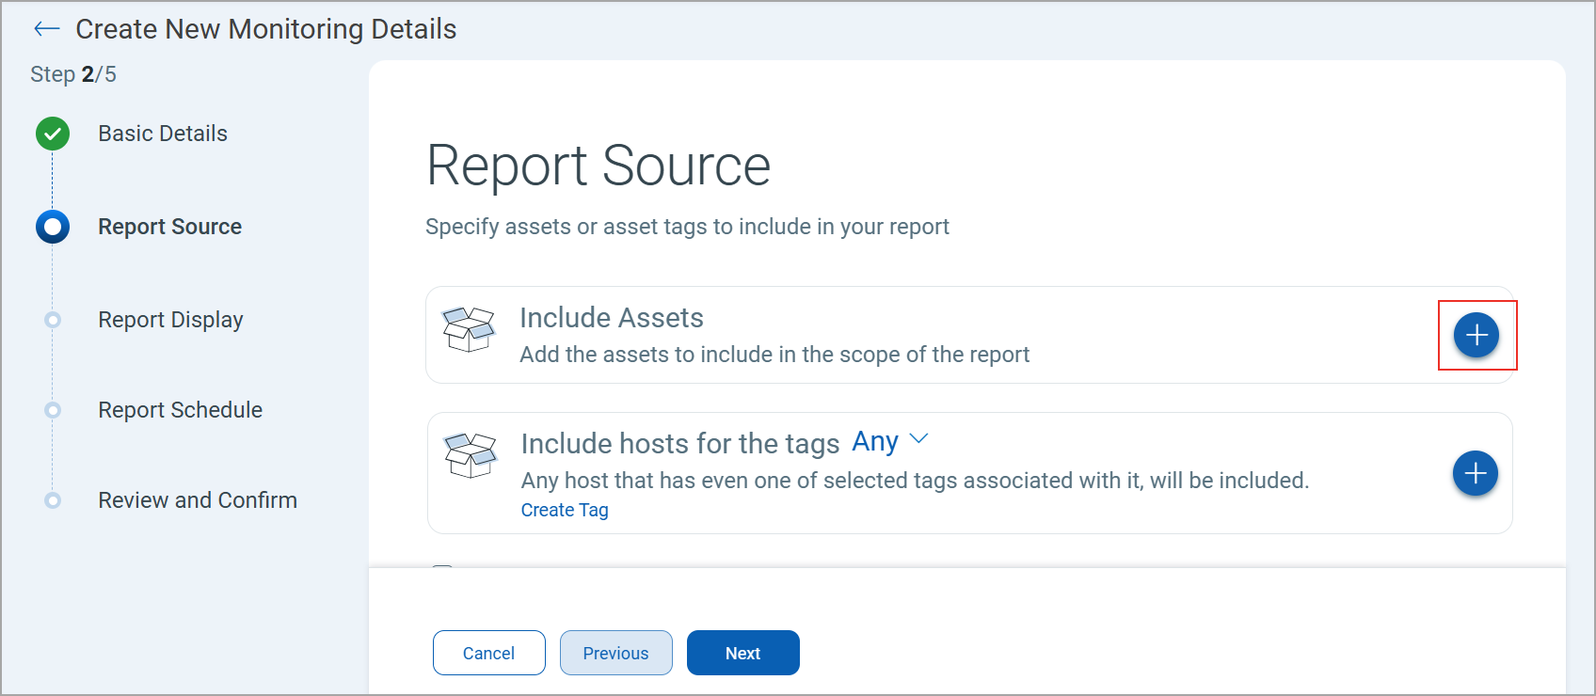Go back with the Previous button

[x=615, y=653]
